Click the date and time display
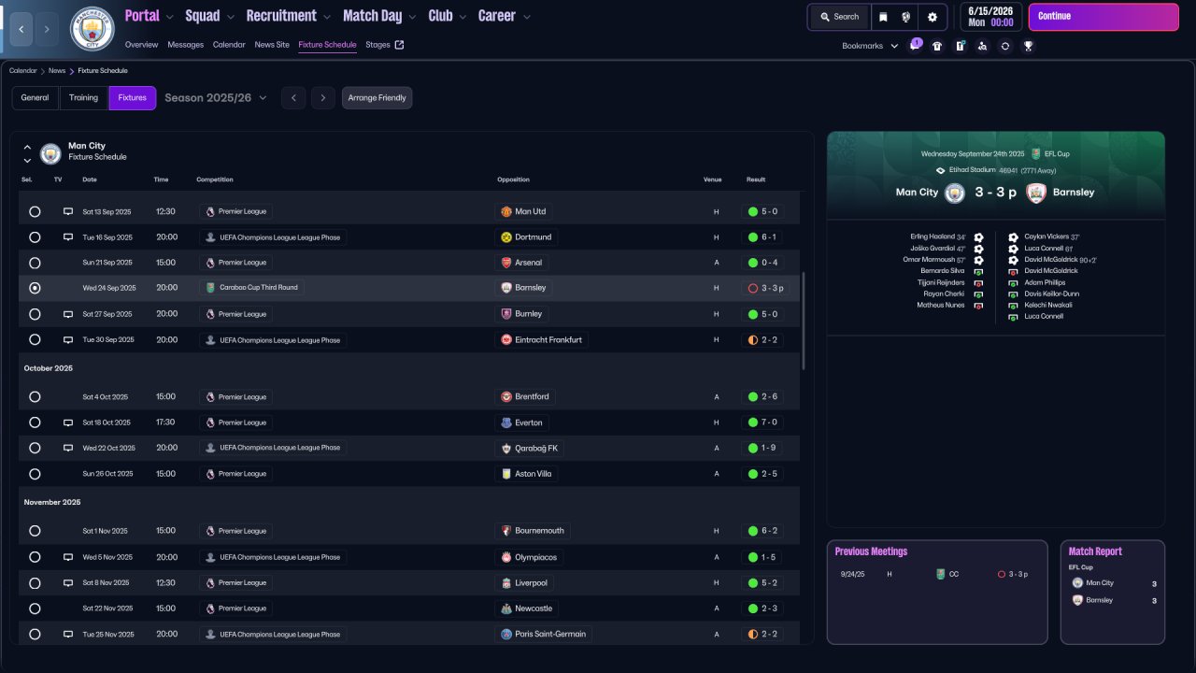The width and height of the screenshot is (1196, 673). [990, 17]
